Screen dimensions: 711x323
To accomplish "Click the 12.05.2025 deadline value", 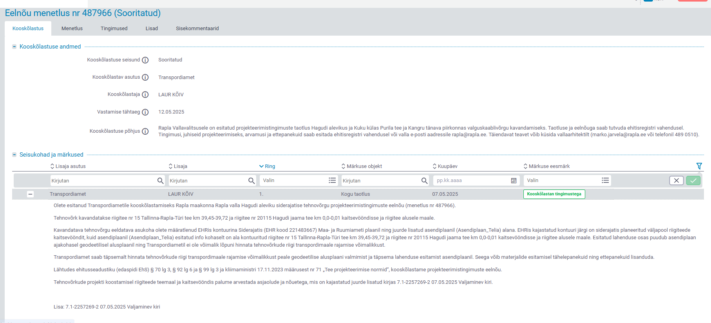I will (x=171, y=112).
